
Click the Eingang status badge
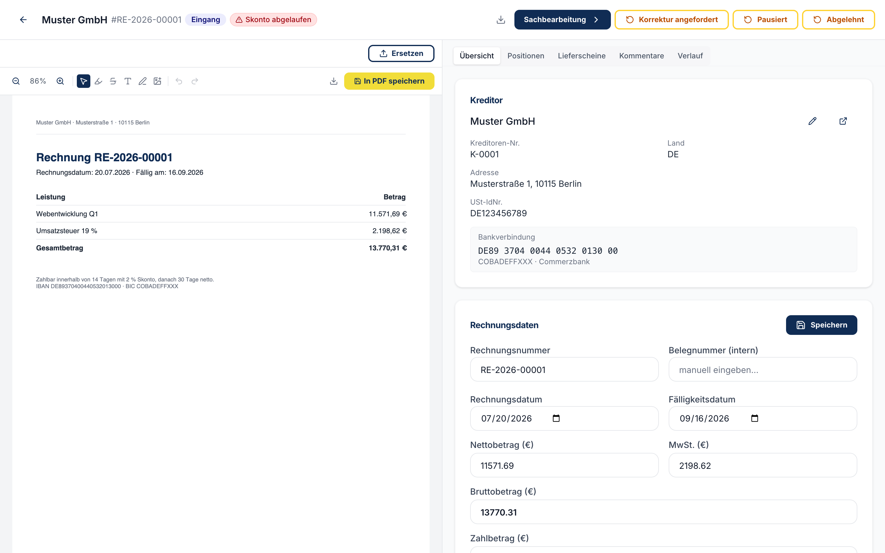click(x=206, y=20)
